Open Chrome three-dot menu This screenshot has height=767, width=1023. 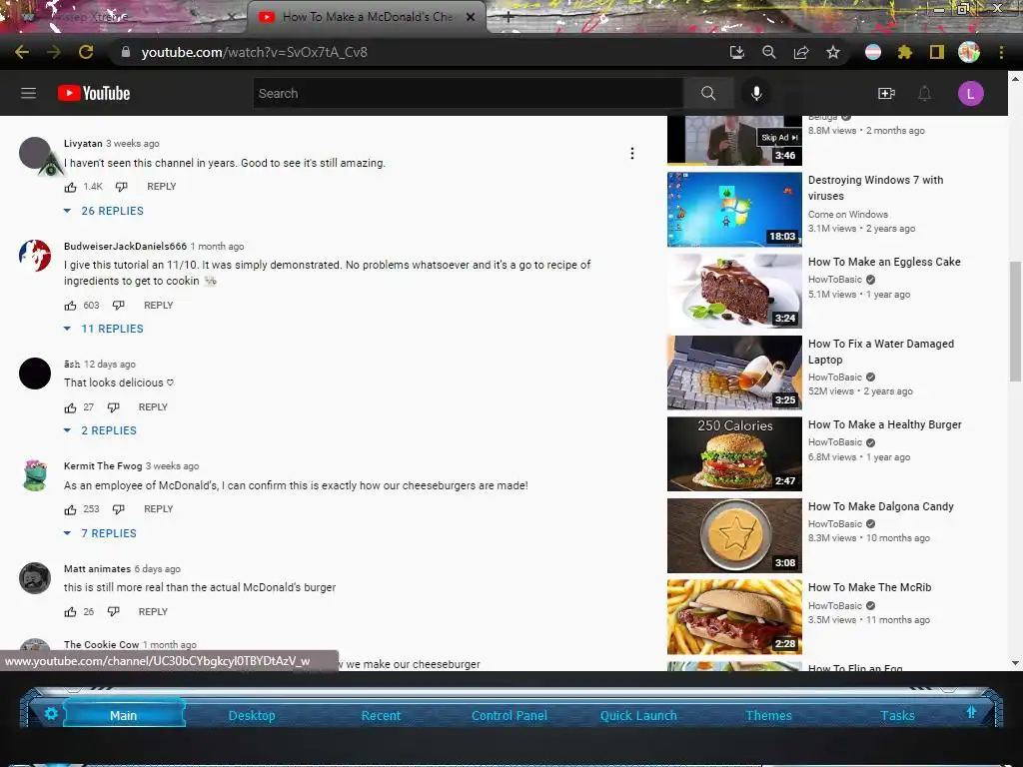[x=1001, y=52]
